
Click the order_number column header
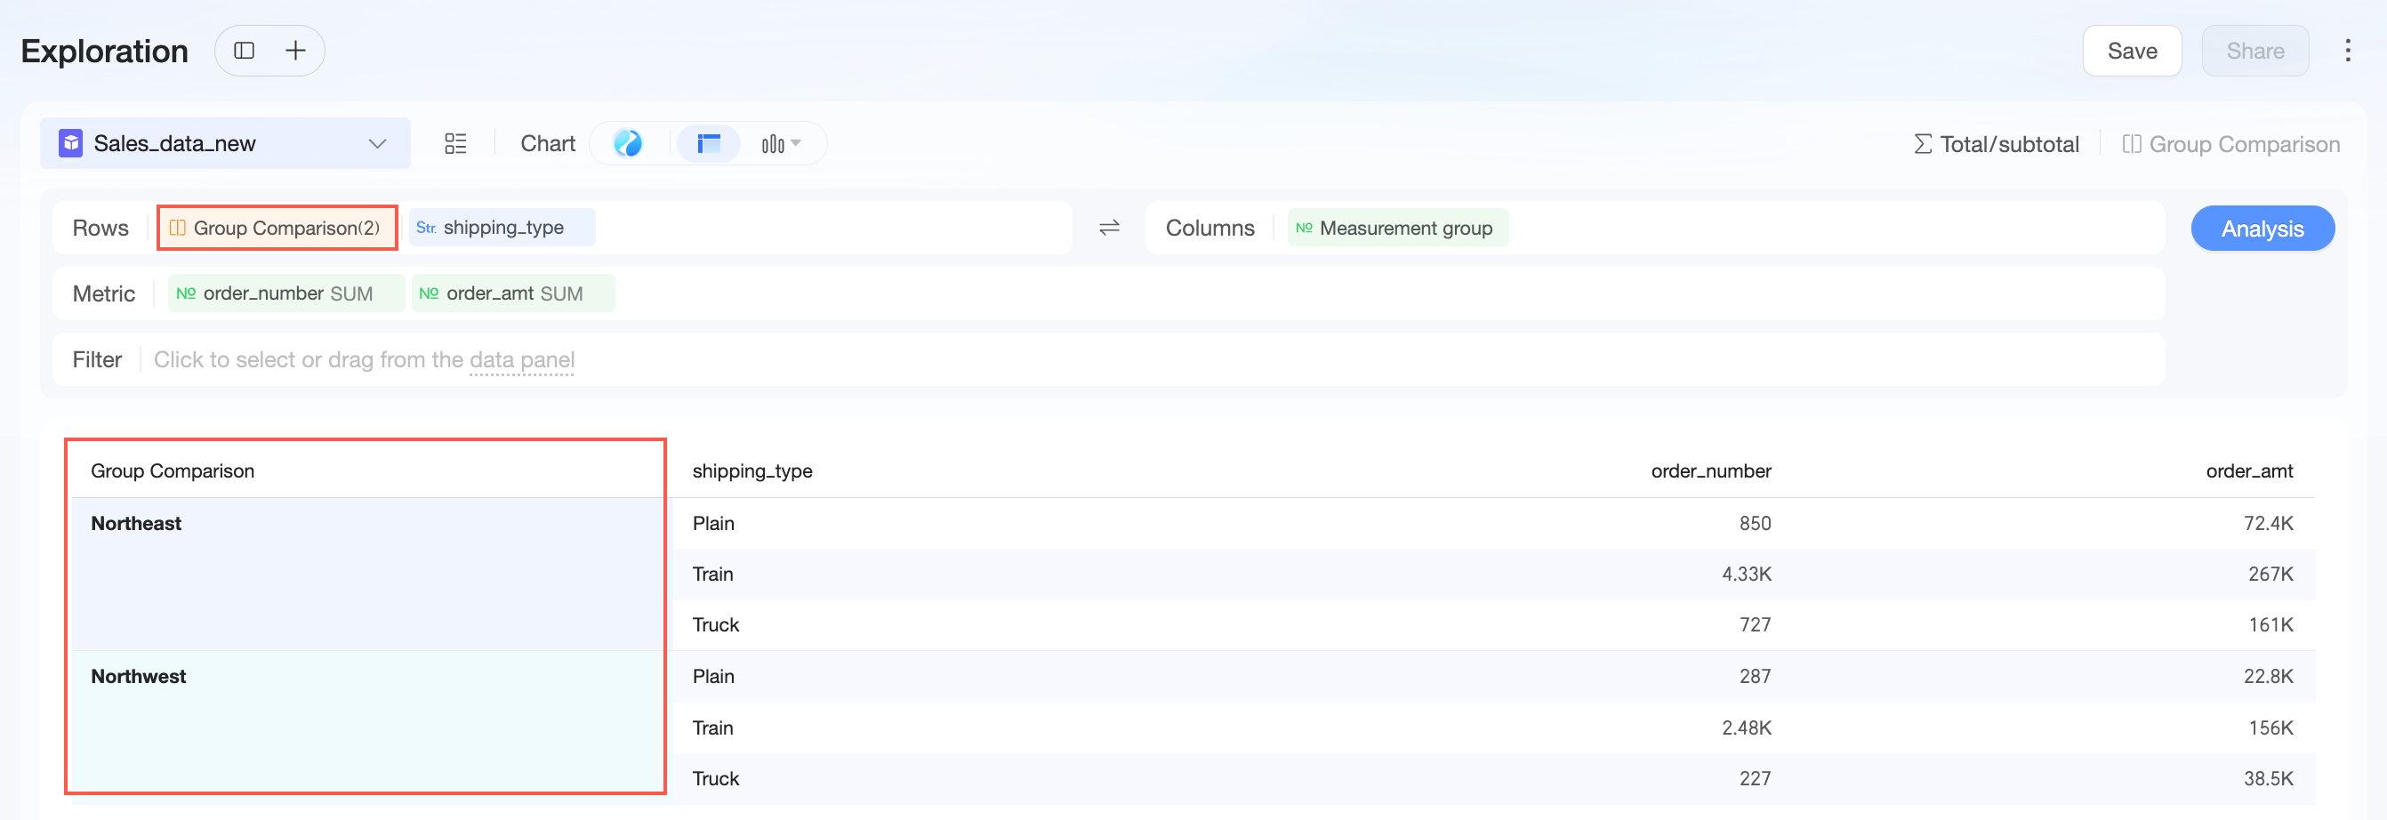pos(1710,470)
